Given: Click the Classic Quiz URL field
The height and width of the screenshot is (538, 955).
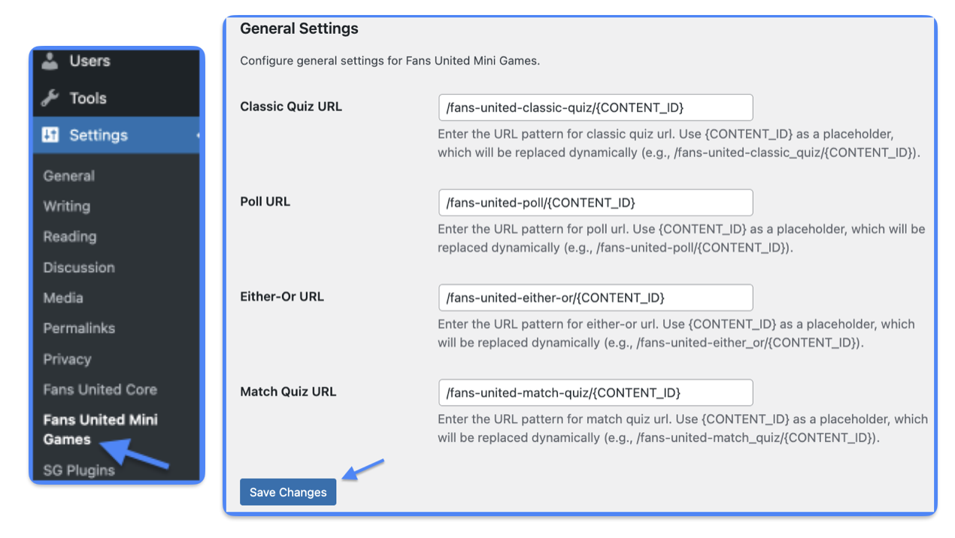Looking at the screenshot, I should (x=596, y=107).
